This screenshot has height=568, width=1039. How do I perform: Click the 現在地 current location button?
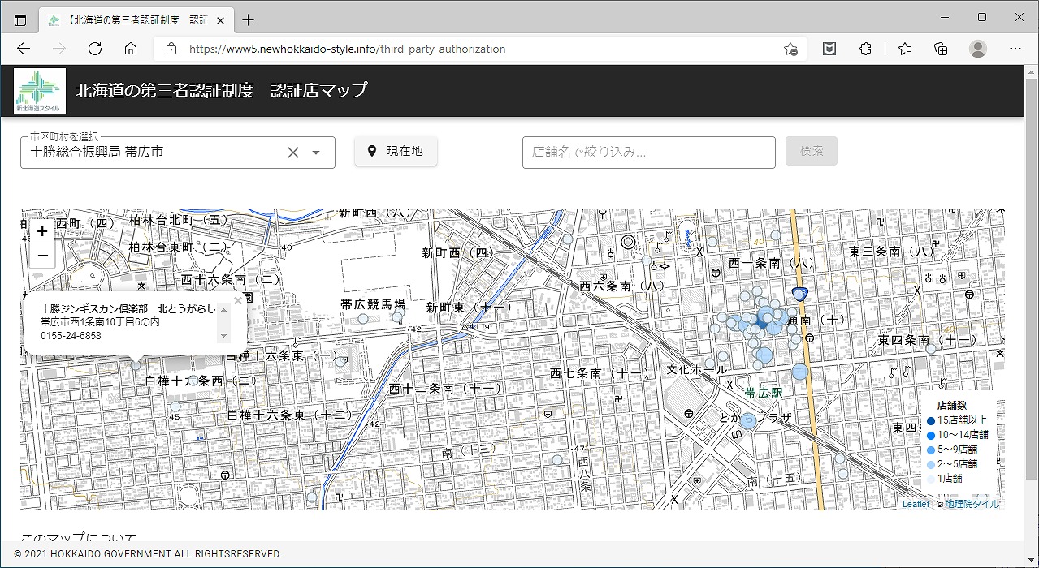(x=396, y=151)
